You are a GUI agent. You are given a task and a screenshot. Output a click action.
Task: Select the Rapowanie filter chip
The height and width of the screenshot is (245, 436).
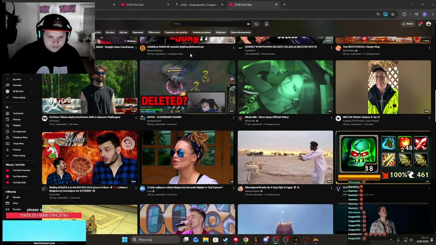(138, 32)
